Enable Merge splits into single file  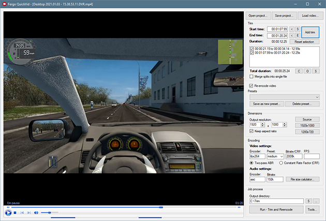tap(251, 77)
